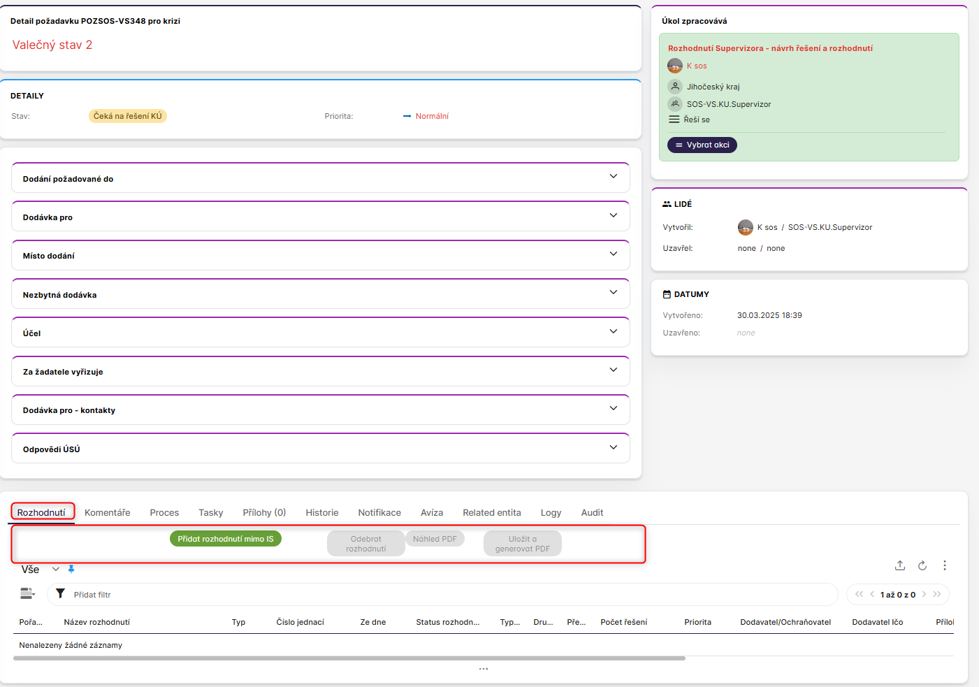Click the blue pin icon next to Vše
The width and height of the screenshot is (979, 687).
pos(71,570)
